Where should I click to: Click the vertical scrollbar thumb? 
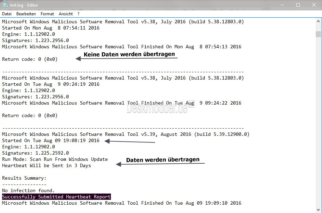[x=318, y=34]
